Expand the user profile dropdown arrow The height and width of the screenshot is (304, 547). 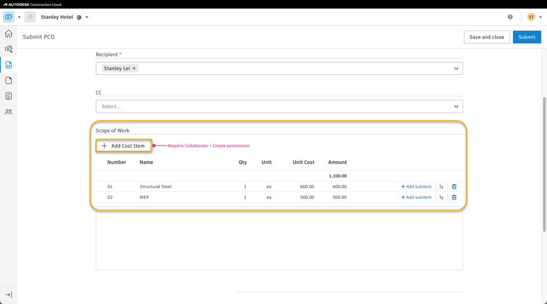541,17
